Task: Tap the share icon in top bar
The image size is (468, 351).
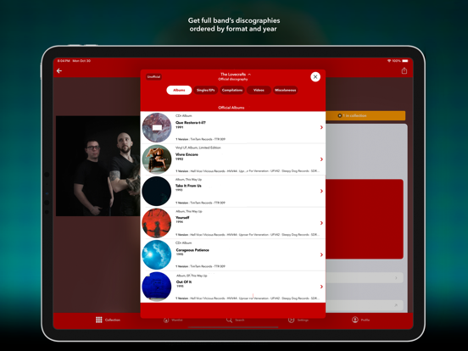Action: coord(404,70)
